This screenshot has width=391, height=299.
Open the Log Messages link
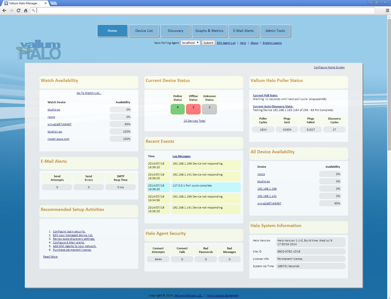181,156
